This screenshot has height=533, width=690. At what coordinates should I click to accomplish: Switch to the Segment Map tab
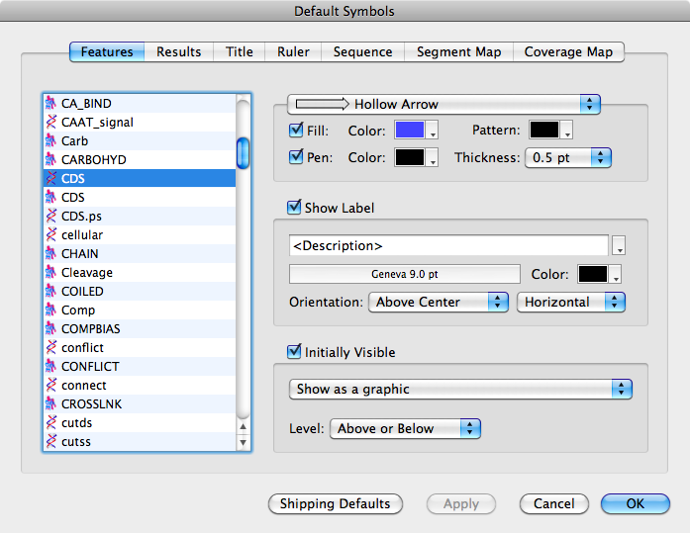(x=458, y=52)
